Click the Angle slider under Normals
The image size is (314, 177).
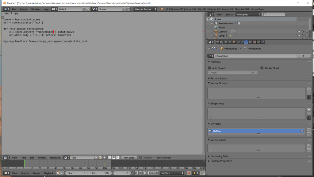[x=233, y=73]
